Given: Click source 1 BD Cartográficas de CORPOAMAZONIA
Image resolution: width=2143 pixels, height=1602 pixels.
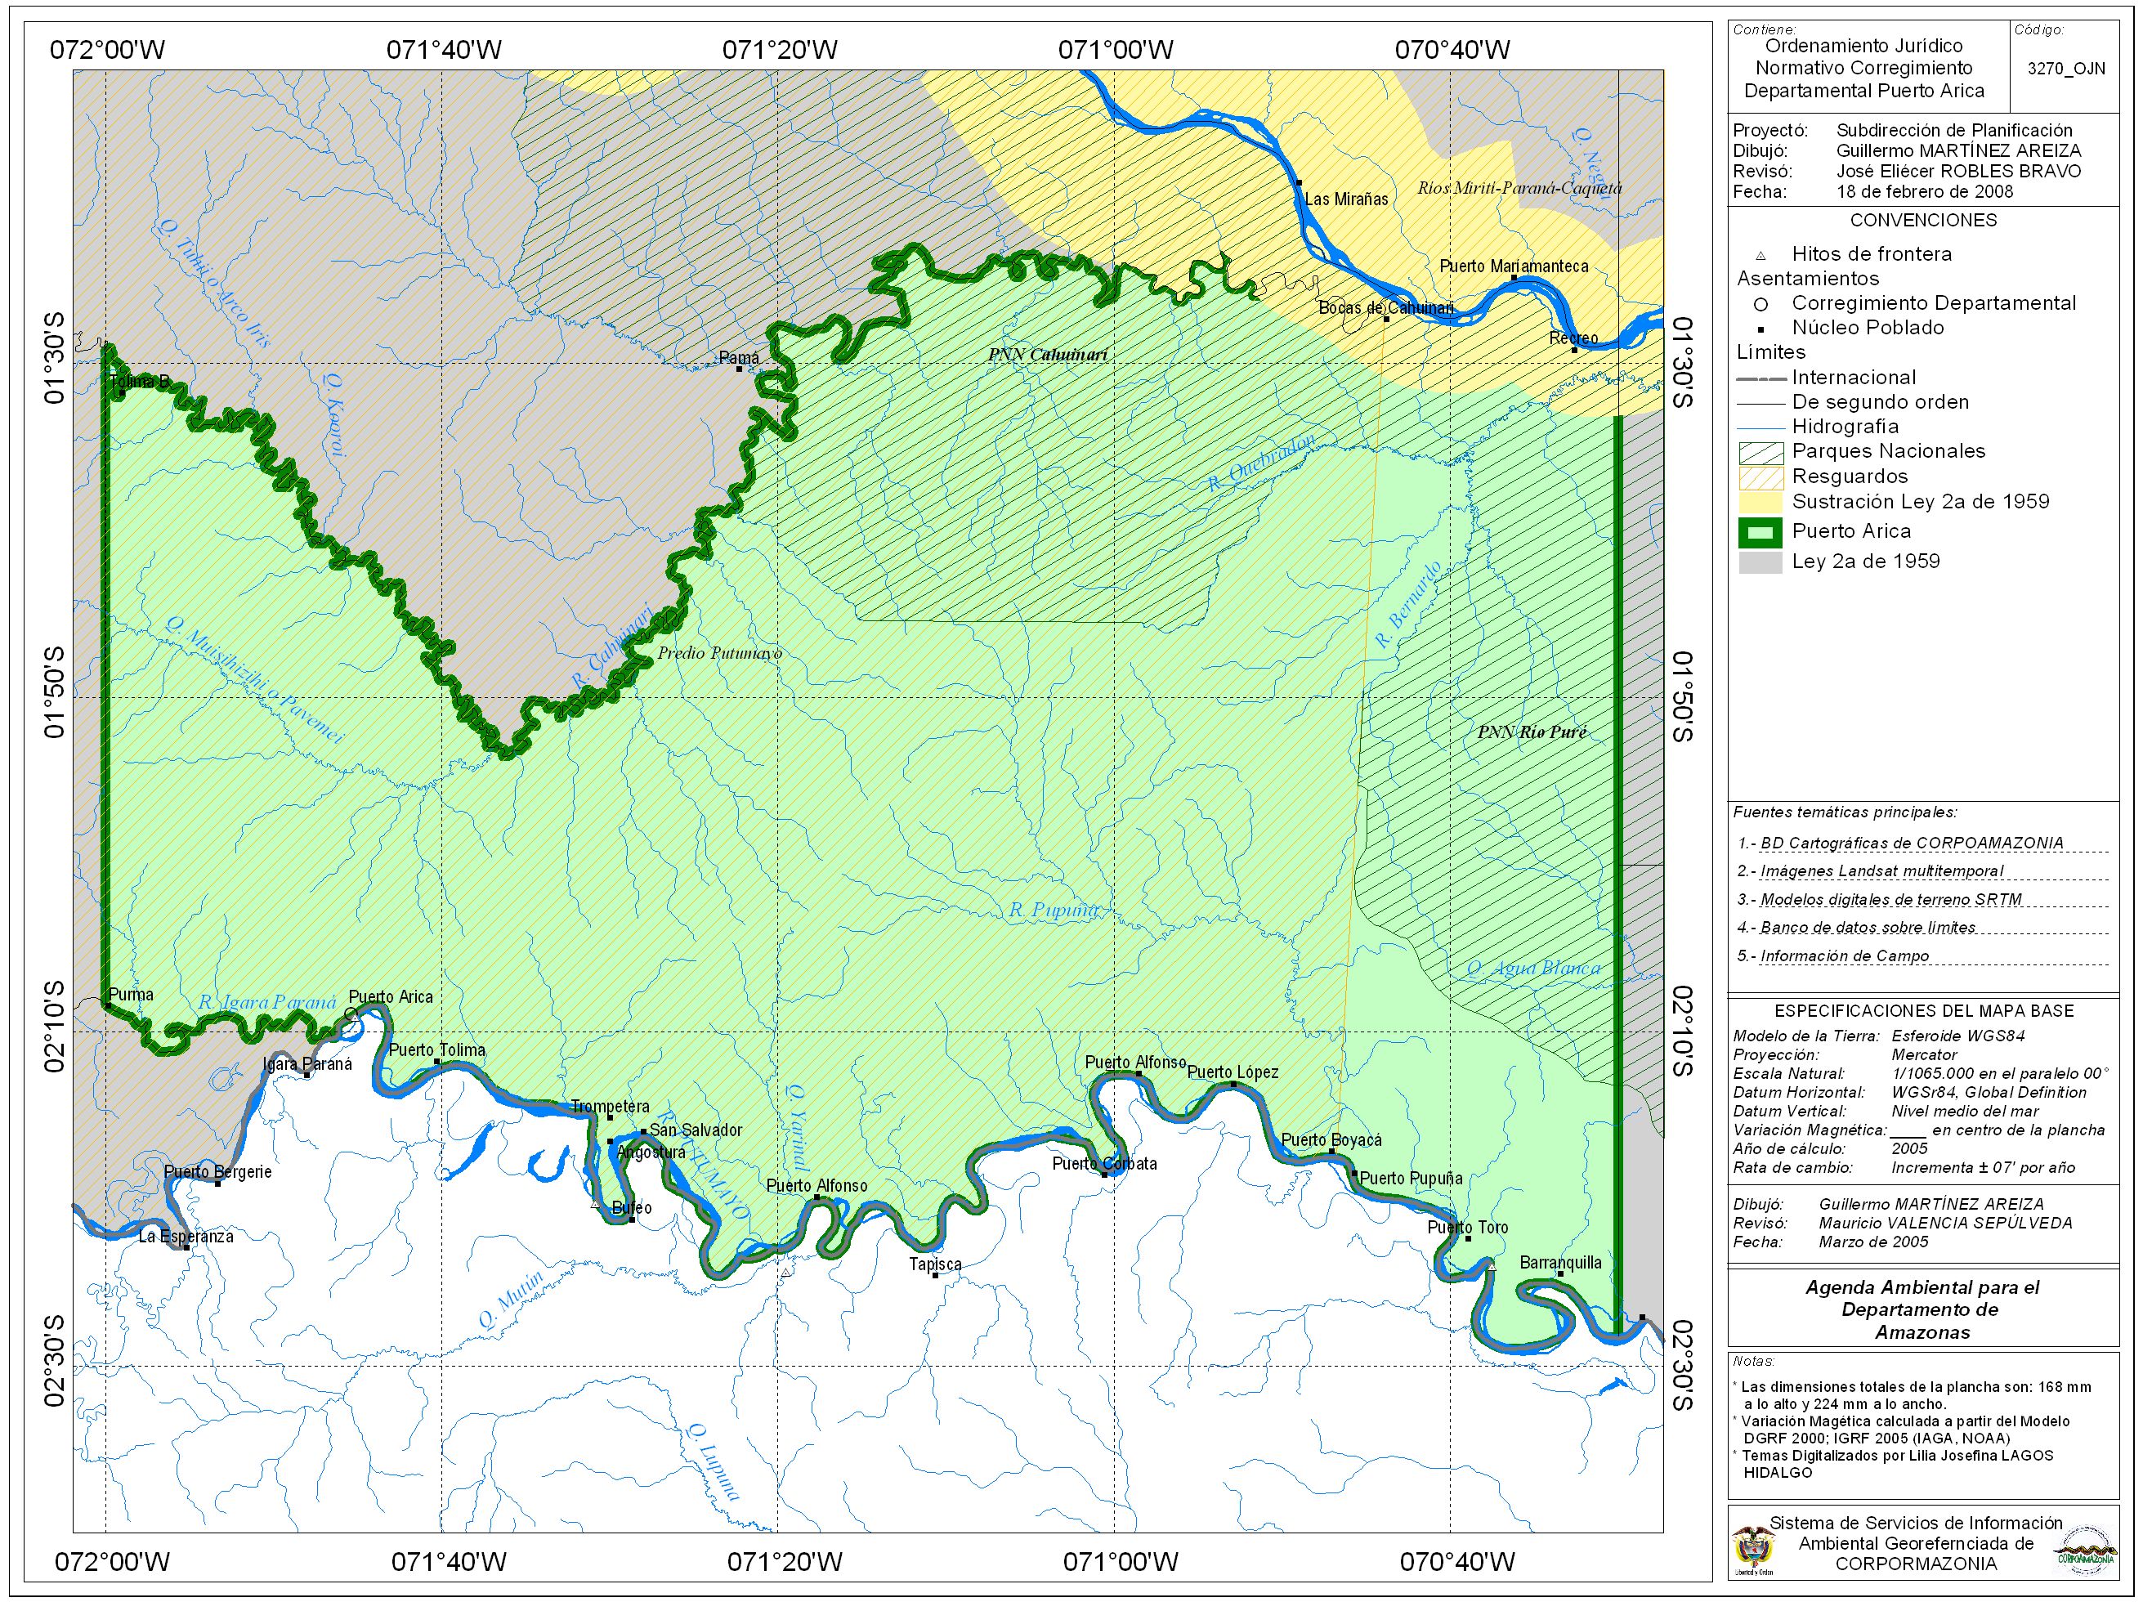Looking at the screenshot, I should [1911, 844].
